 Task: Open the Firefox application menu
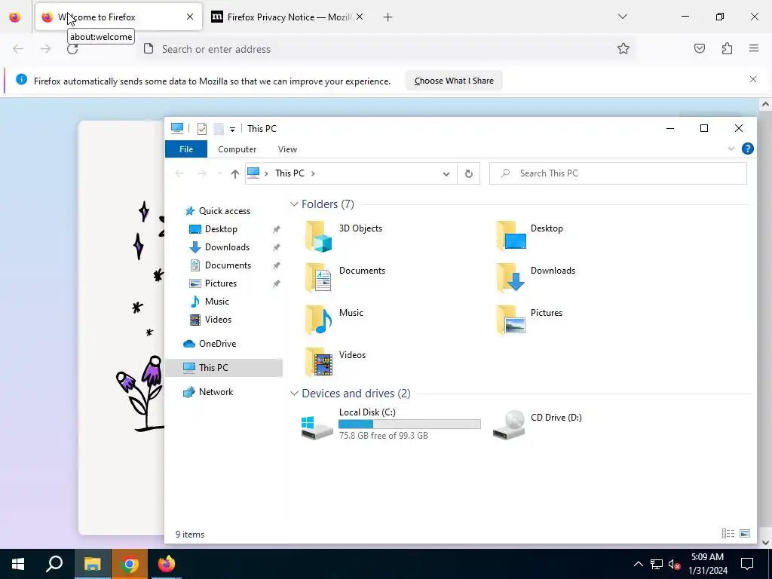coord(754,48)
